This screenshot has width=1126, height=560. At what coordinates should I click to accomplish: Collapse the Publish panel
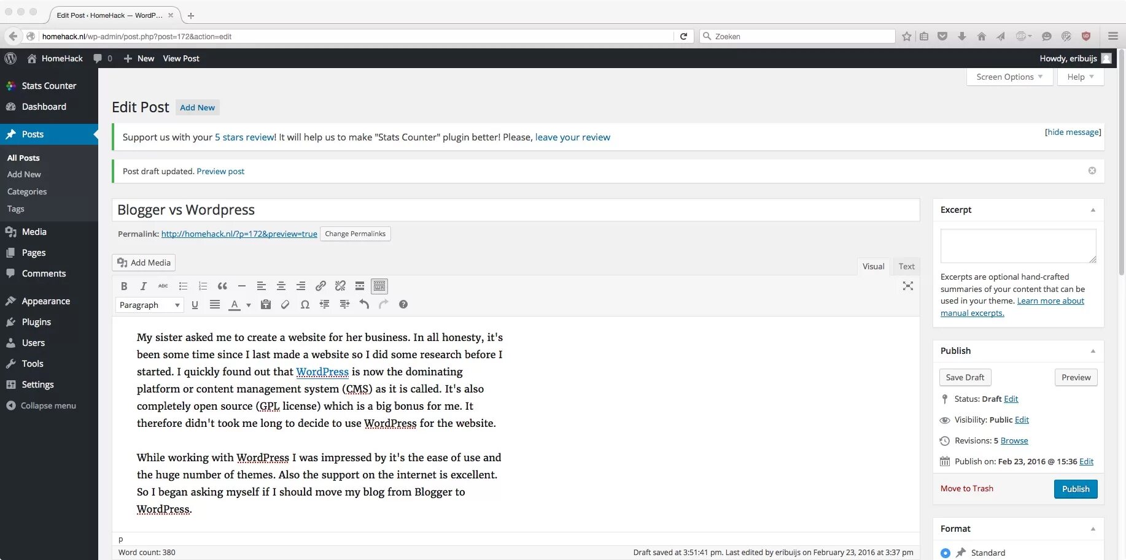tap(1093, 351)
